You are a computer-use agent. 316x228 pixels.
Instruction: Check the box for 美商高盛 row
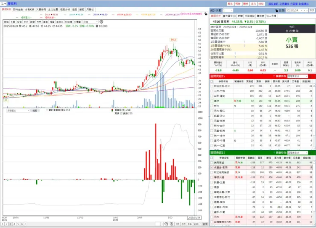point(212,163)
